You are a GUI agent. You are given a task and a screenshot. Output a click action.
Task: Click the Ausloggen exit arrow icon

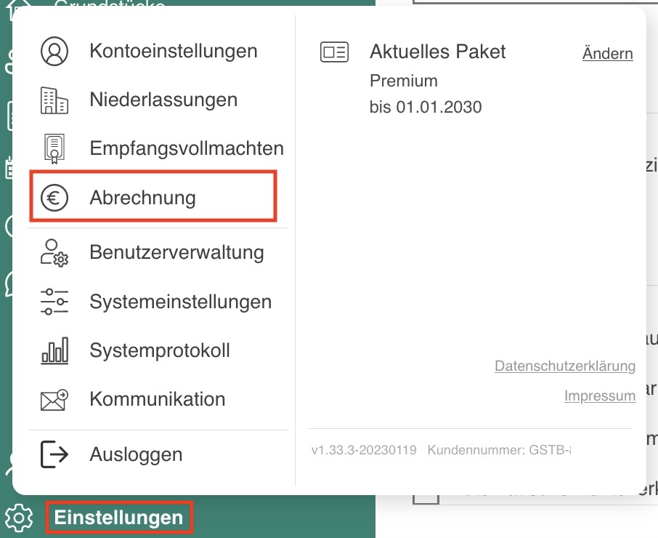54,454
